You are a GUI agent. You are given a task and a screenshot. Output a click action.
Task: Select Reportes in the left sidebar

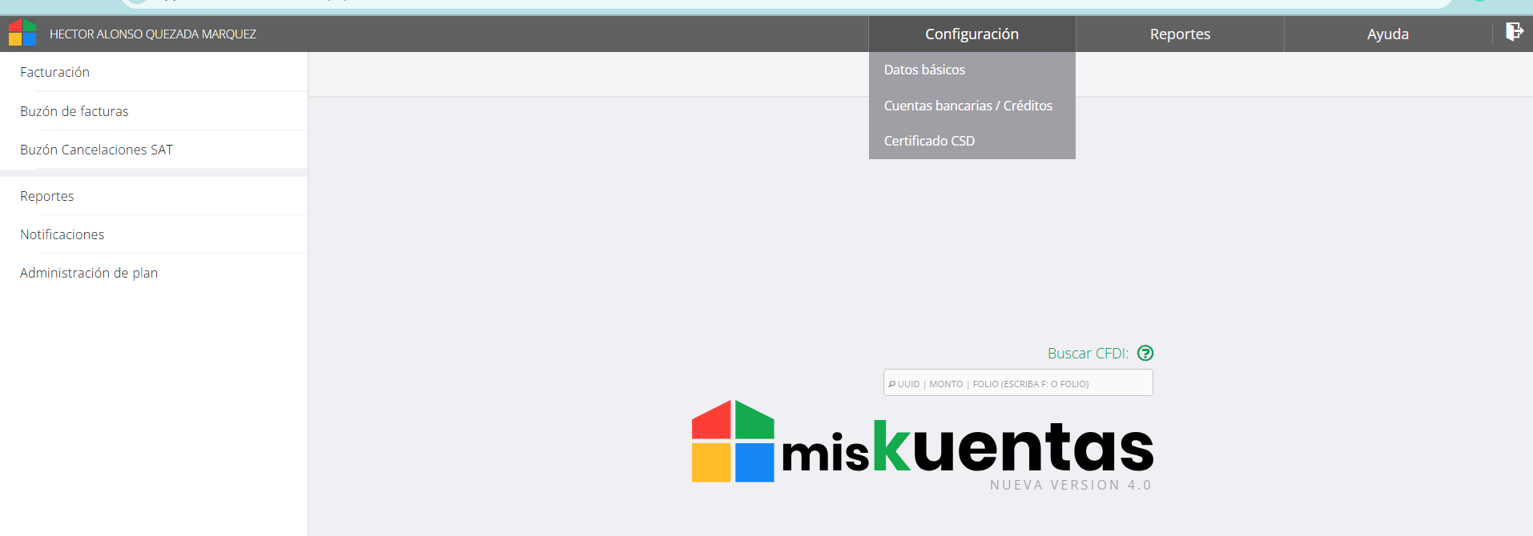(x=46, y=196)
